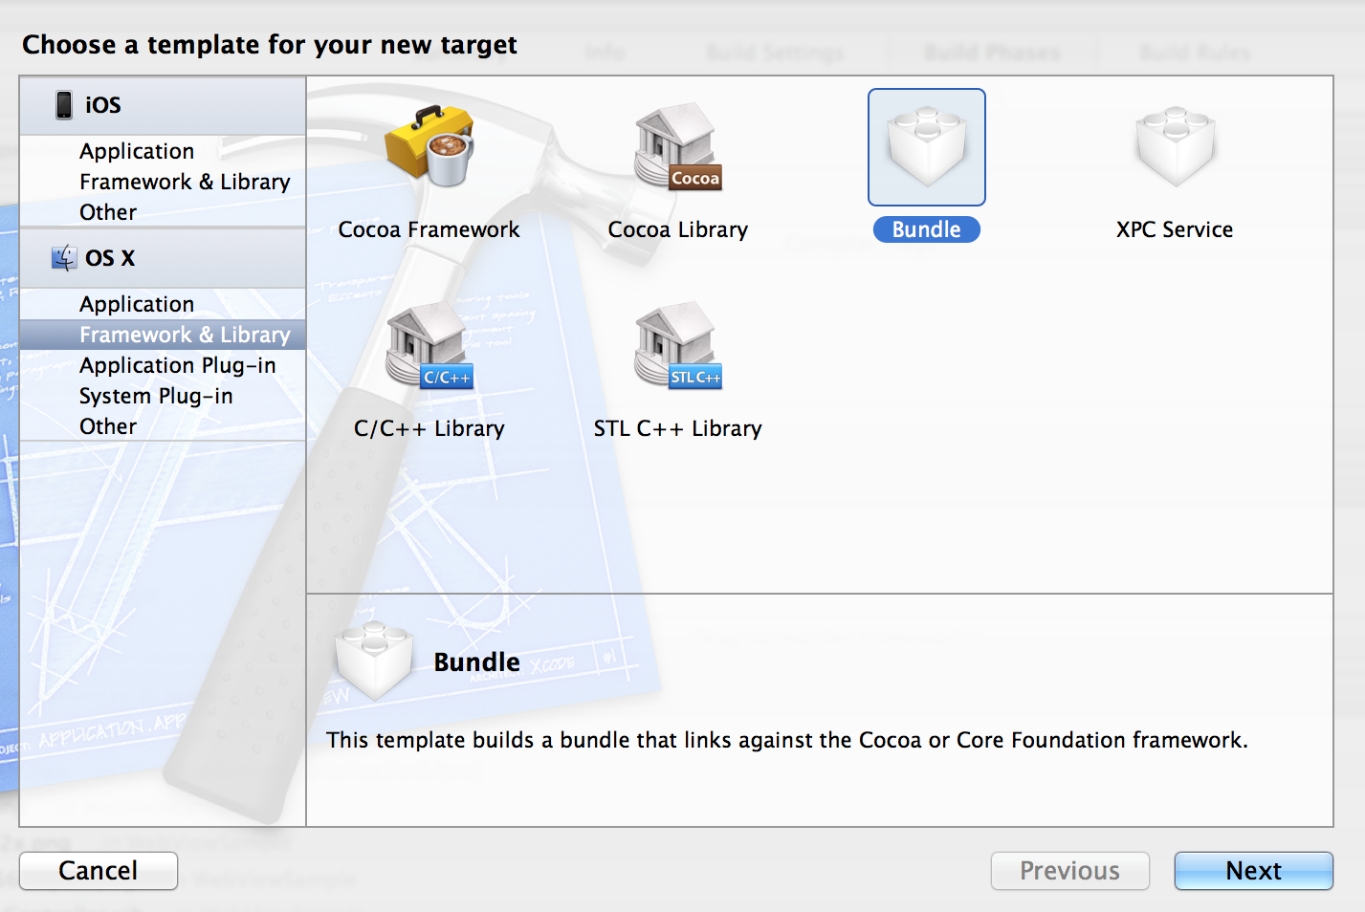This screenshot has width=1365, height=912.
Task: Click the Bundle heading in the description pane
Action: tap(476, 662)
